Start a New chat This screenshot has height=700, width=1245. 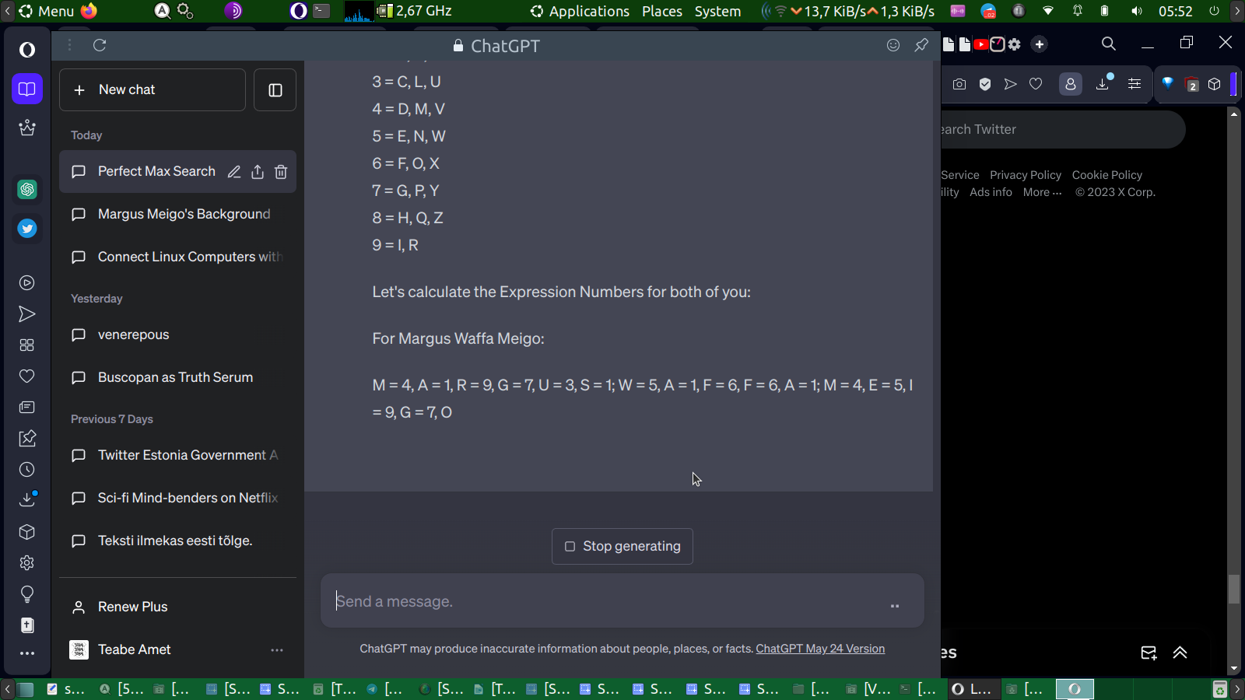coord(153,90)
